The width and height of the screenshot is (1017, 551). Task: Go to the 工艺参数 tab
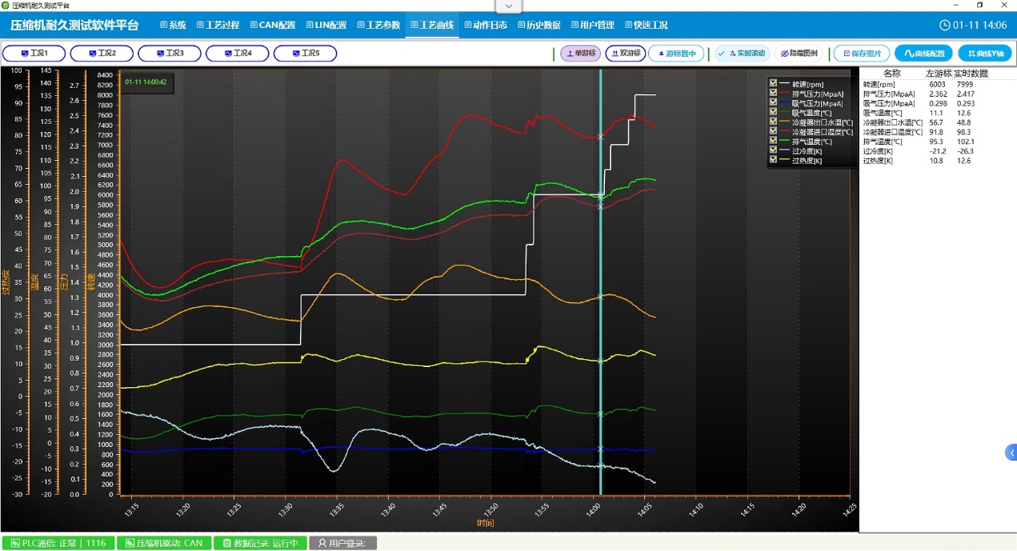[x=378, y=25]
